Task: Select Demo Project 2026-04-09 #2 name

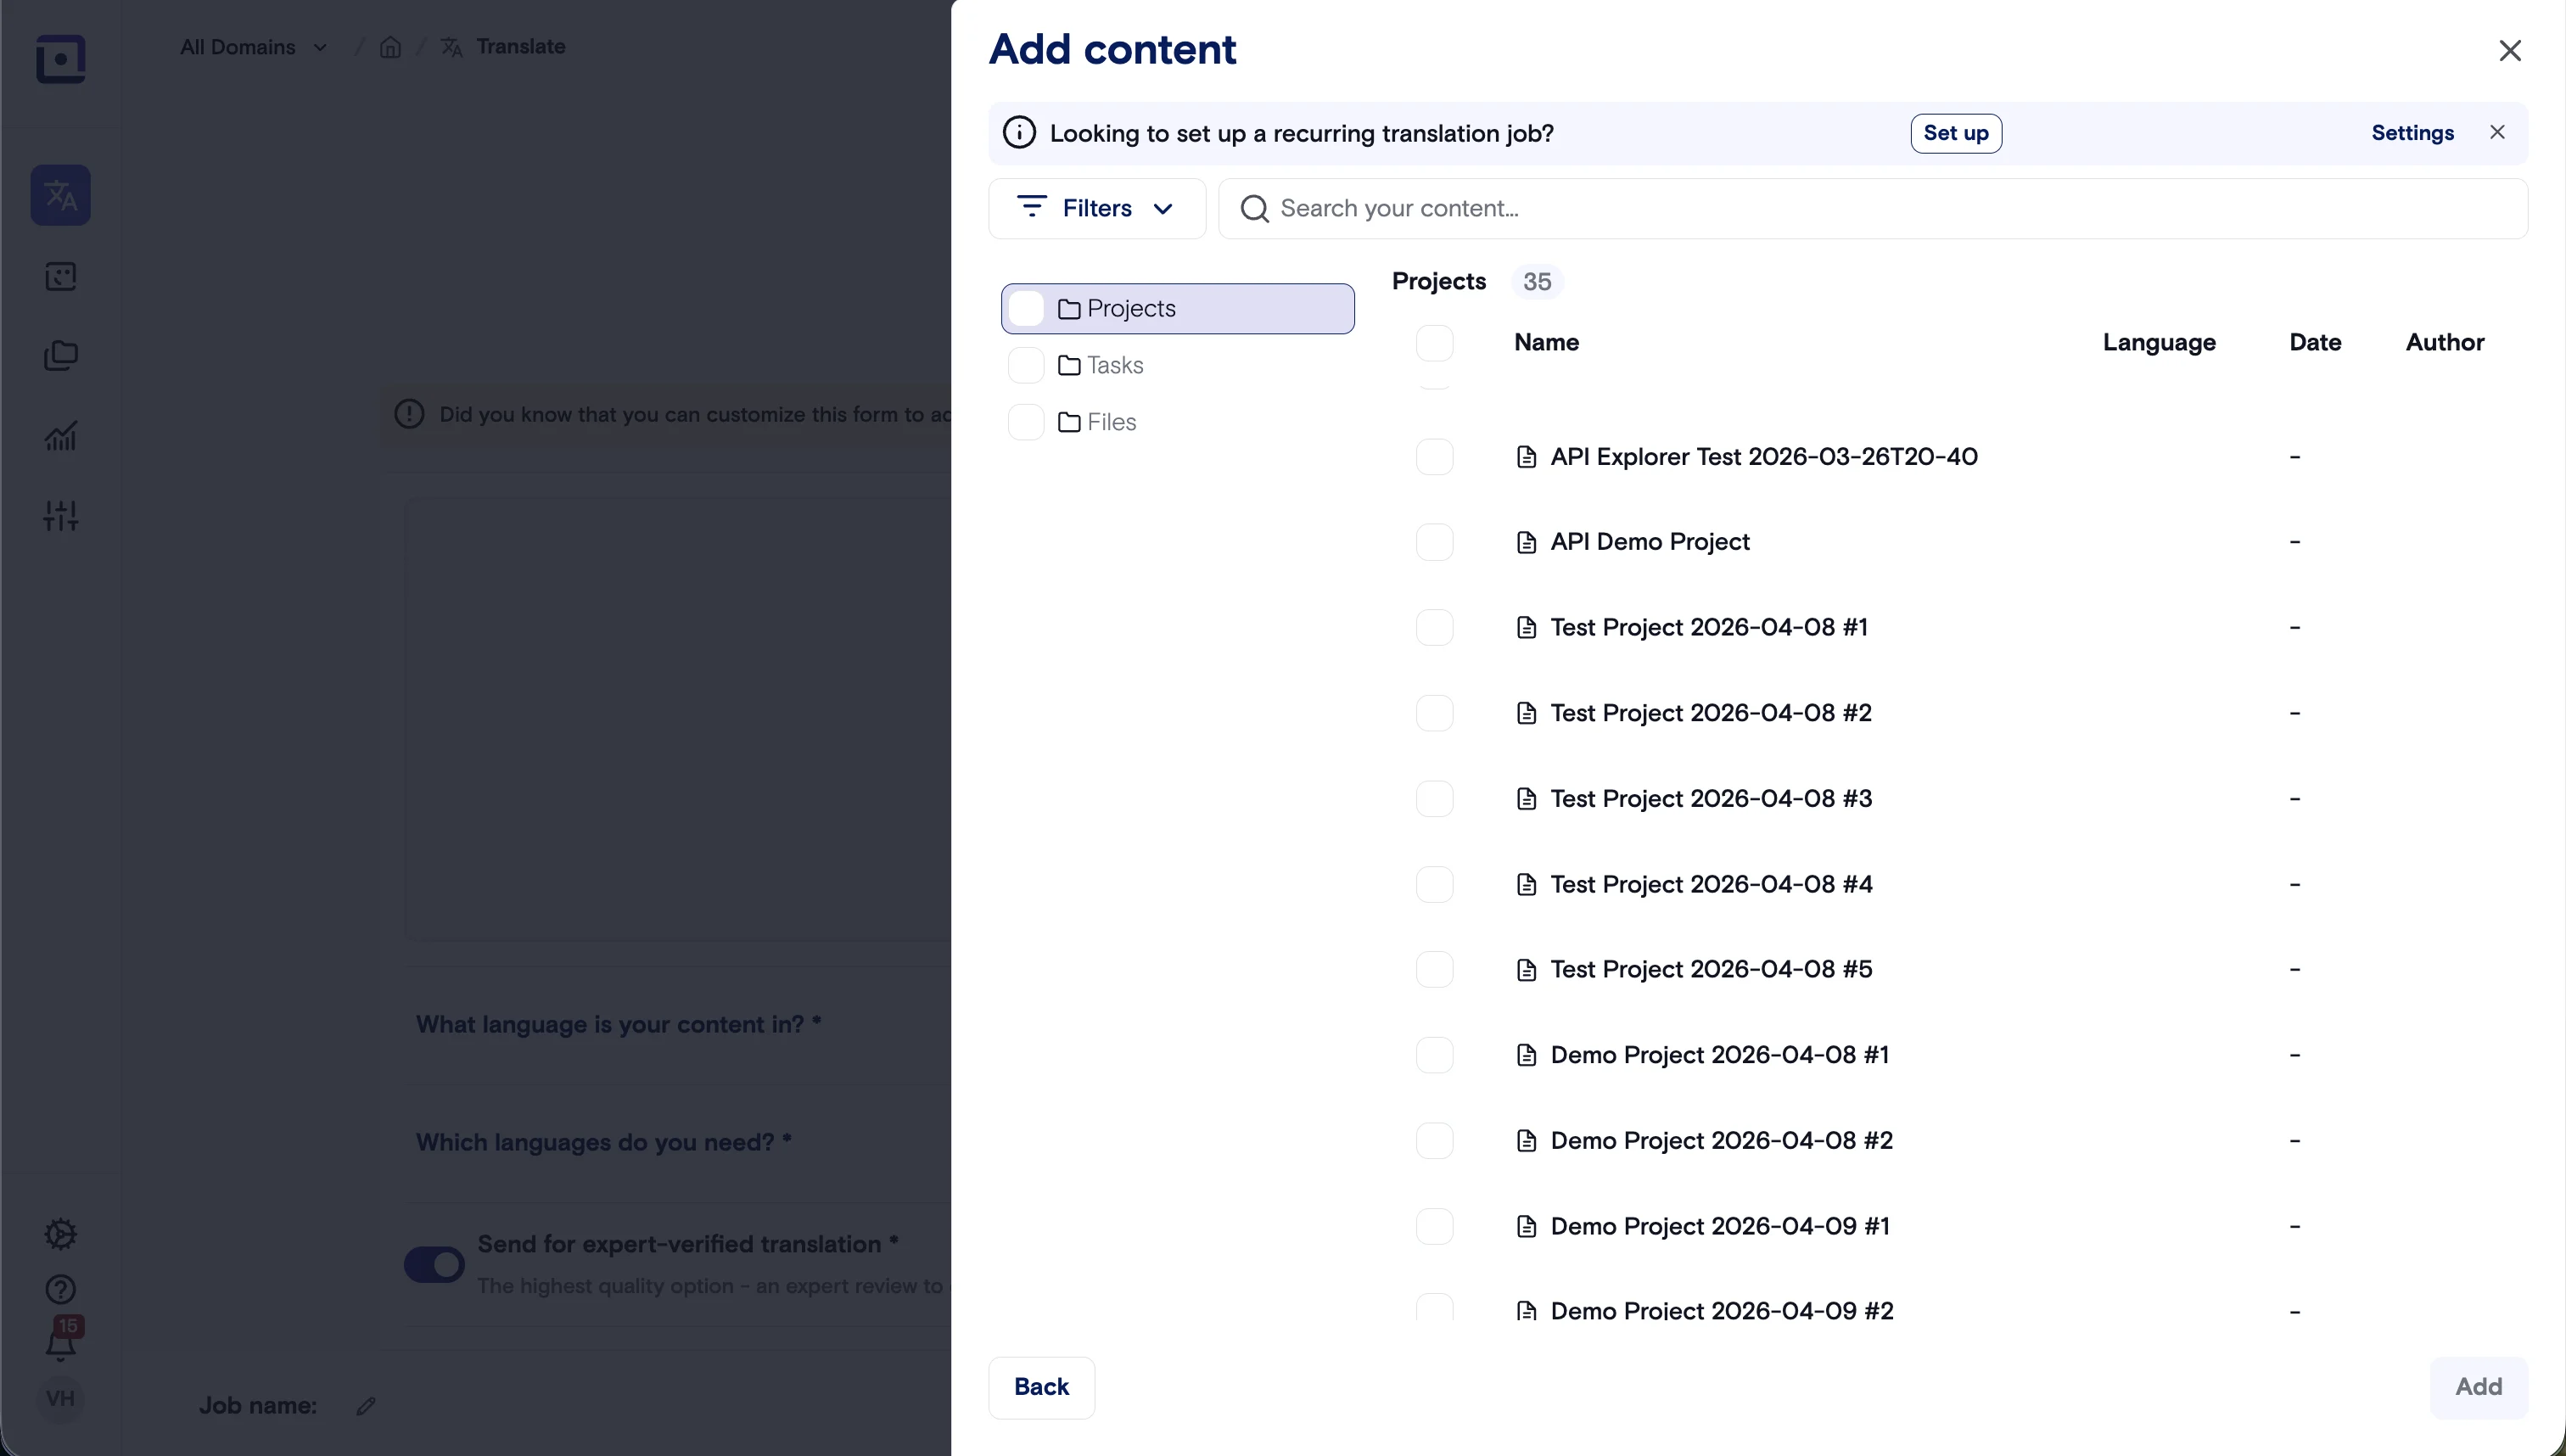Action: point(1722,1311)
